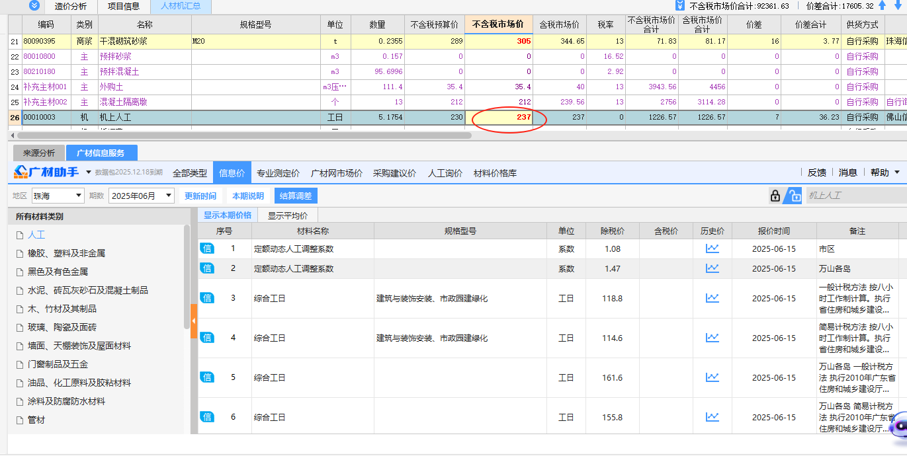Viewport: 907px width, 456px height.
Task: Click the 反馈 link
Action: pyautogui.click(x=817, y=172)
